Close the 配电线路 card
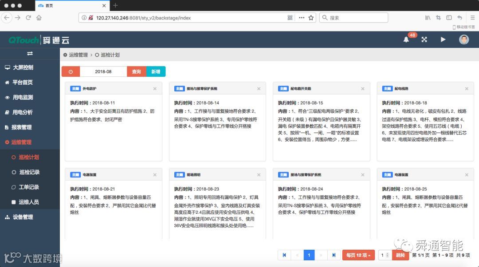This screenshot has height=267, width=479. pyautogui.click(x=467, y=89)
